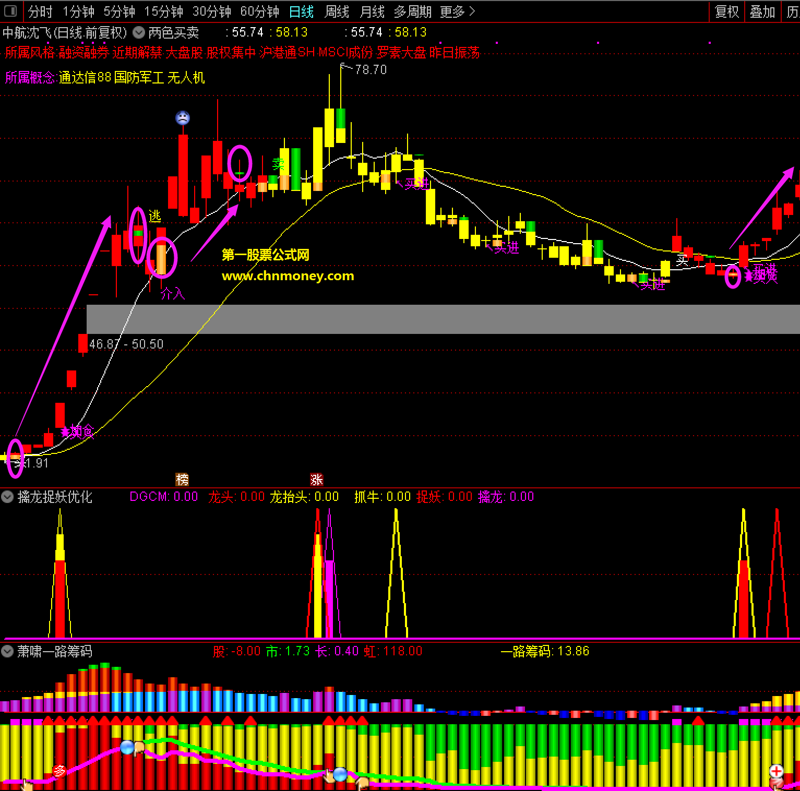The width and height of the screenshot is (800, 791).
Task: Click the DGCM: 0.00 value
Action: coord(164,497)
